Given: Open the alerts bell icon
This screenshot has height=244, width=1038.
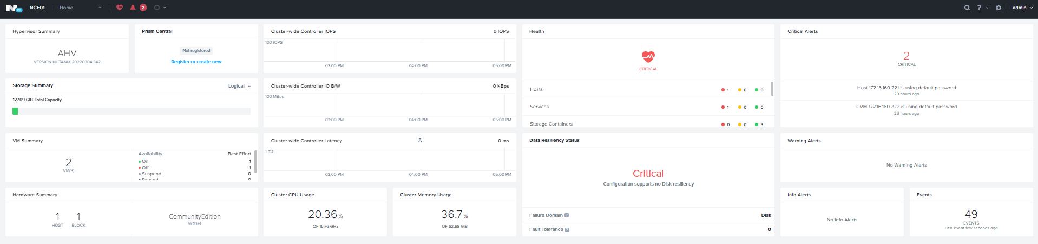Looking at the screenshot, I should click(x=133, y=8).
